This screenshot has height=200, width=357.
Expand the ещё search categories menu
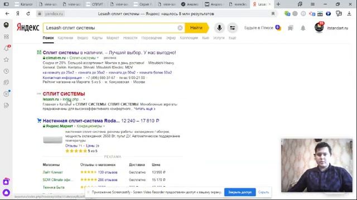[x=232, y=38]
